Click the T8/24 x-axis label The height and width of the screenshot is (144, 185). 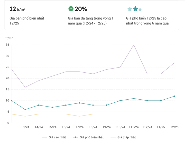[x=93, y=127]
